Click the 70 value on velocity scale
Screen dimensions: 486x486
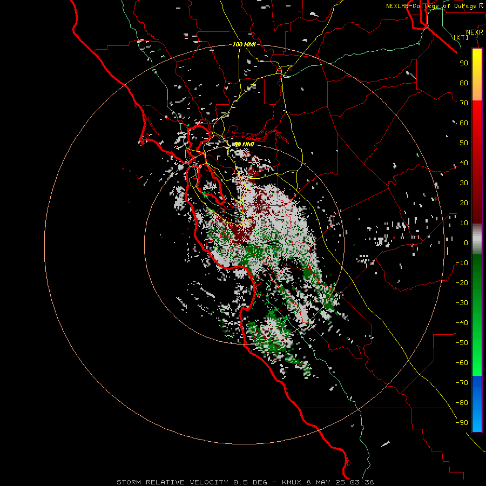[x=464, y=103]
